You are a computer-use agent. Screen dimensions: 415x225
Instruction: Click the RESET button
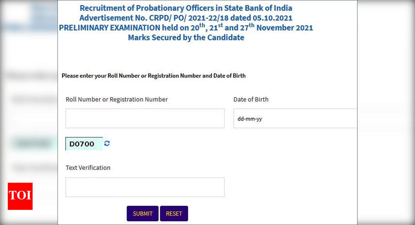point(174,213)
